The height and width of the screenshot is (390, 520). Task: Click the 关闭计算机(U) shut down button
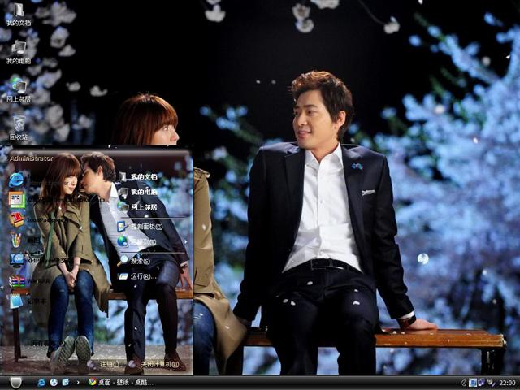155,364
